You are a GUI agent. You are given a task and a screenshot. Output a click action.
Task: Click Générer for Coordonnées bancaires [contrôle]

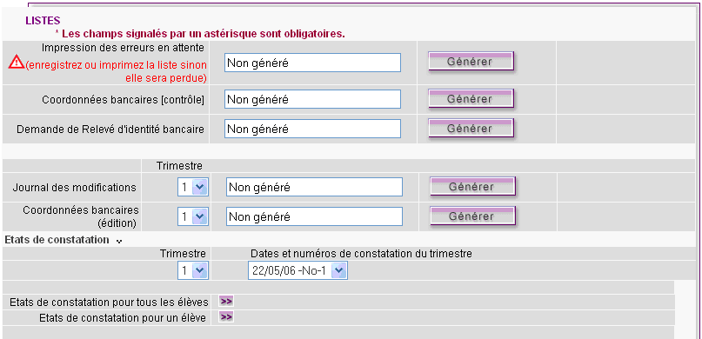(x=471, y=99)
